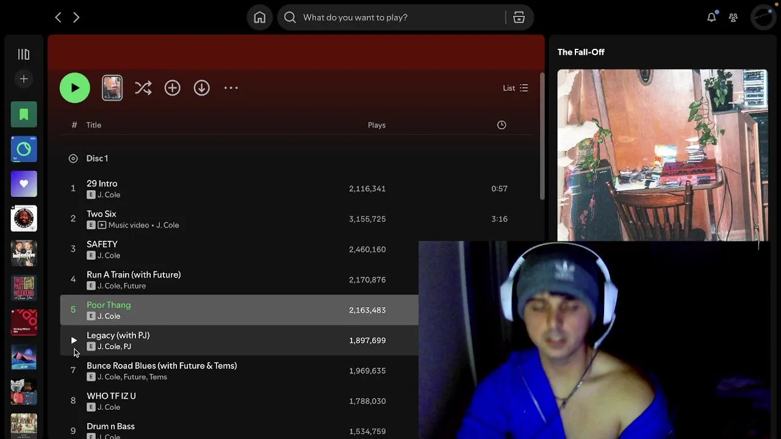Click The Fall-Off large album artwork
781x439 pixels.
pos(663,155)
